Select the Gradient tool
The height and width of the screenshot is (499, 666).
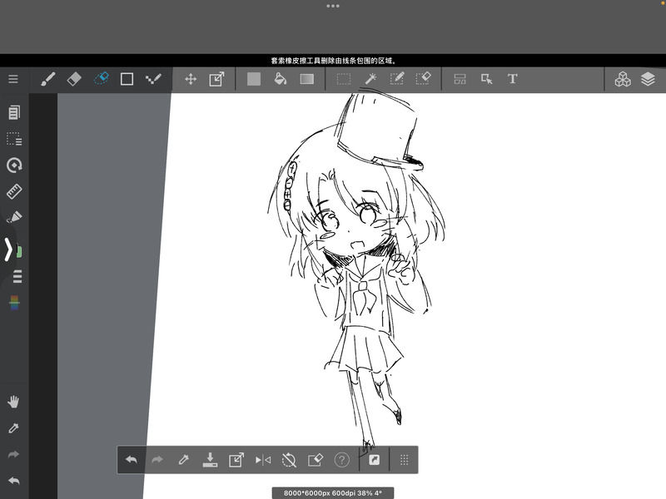(x=306, y=79)
